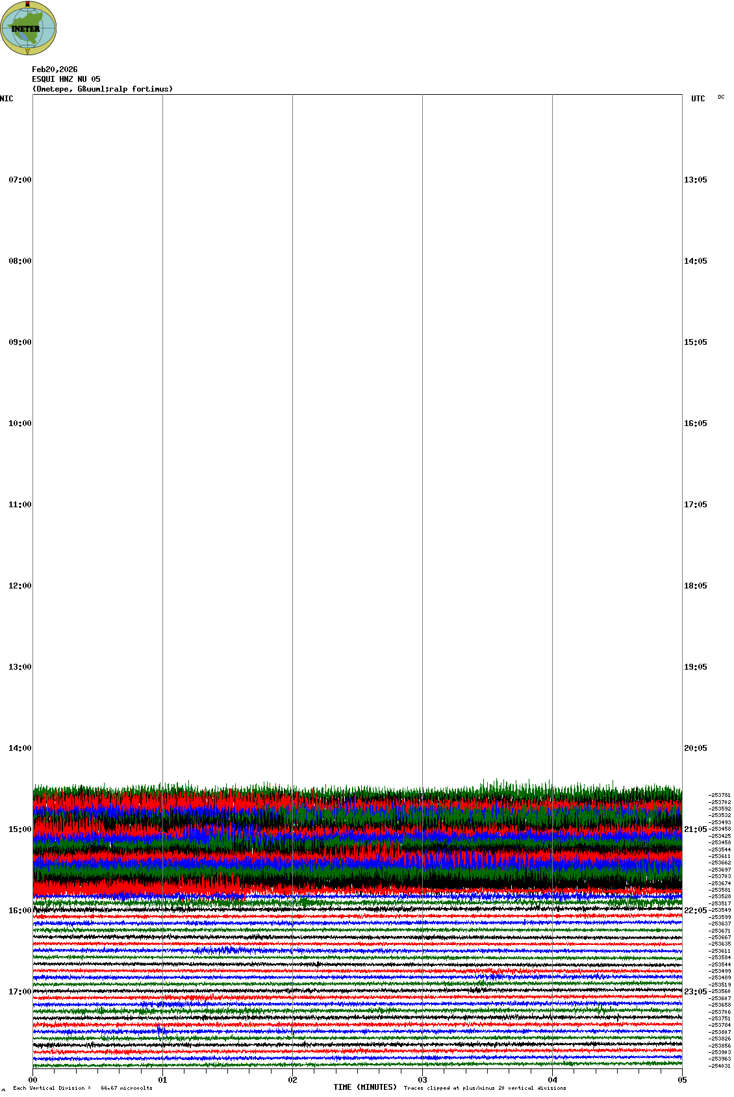Click the INETER logo
The width and height of the screenshot is (734, 1097).
click(29, 28)
